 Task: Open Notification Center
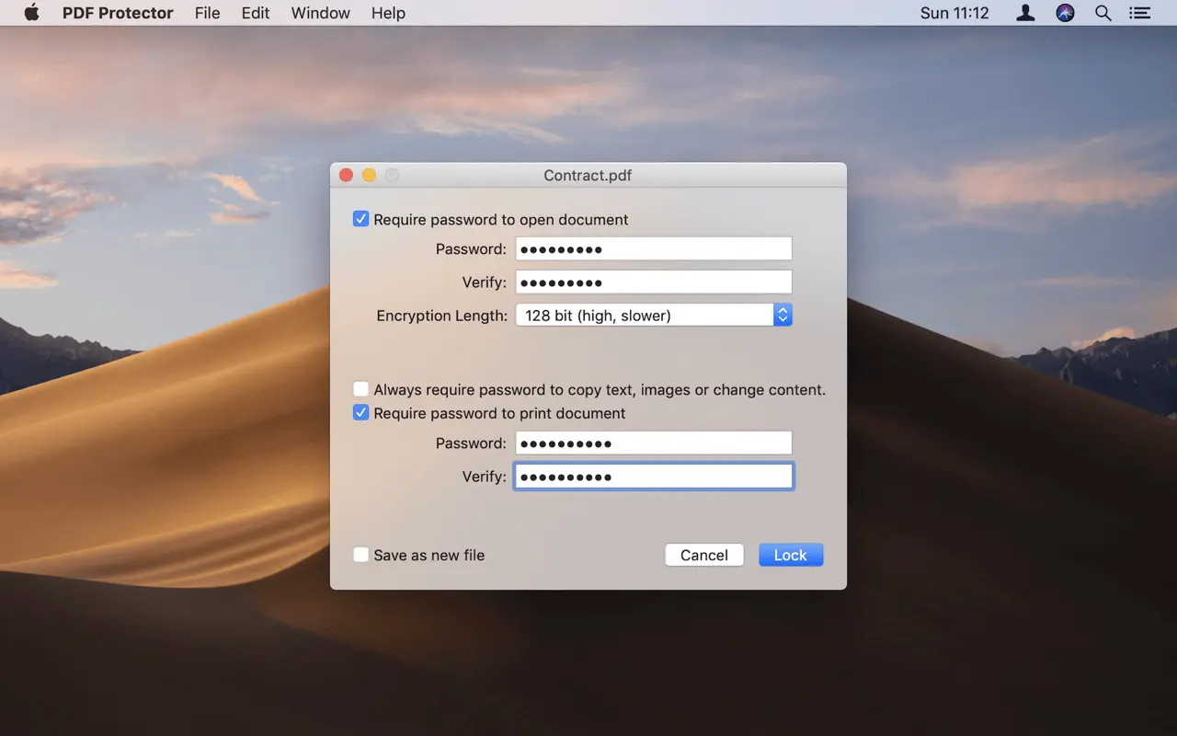(1139, 13)
